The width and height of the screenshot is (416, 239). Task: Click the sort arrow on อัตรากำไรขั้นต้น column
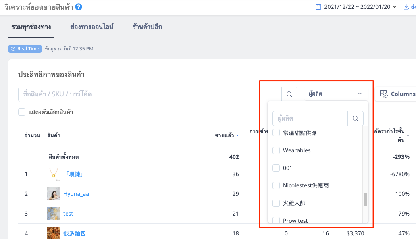coord(408,135)
